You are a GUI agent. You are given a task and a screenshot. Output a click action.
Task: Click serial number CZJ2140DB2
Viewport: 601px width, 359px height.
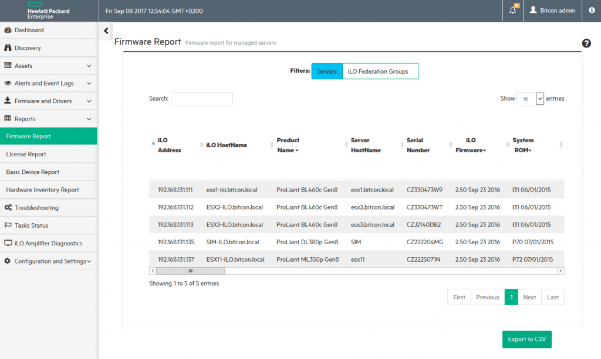tap(424, 224)
